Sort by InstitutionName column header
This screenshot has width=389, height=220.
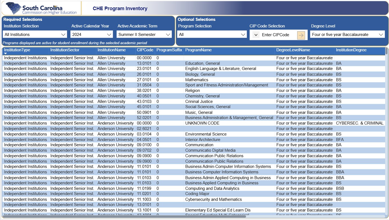pos(111,50)
